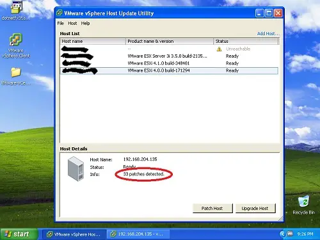This screenshot has width=320, height=240.
Task: Click the VMware tools system tray icon
Action: click(x=290, y=234)
